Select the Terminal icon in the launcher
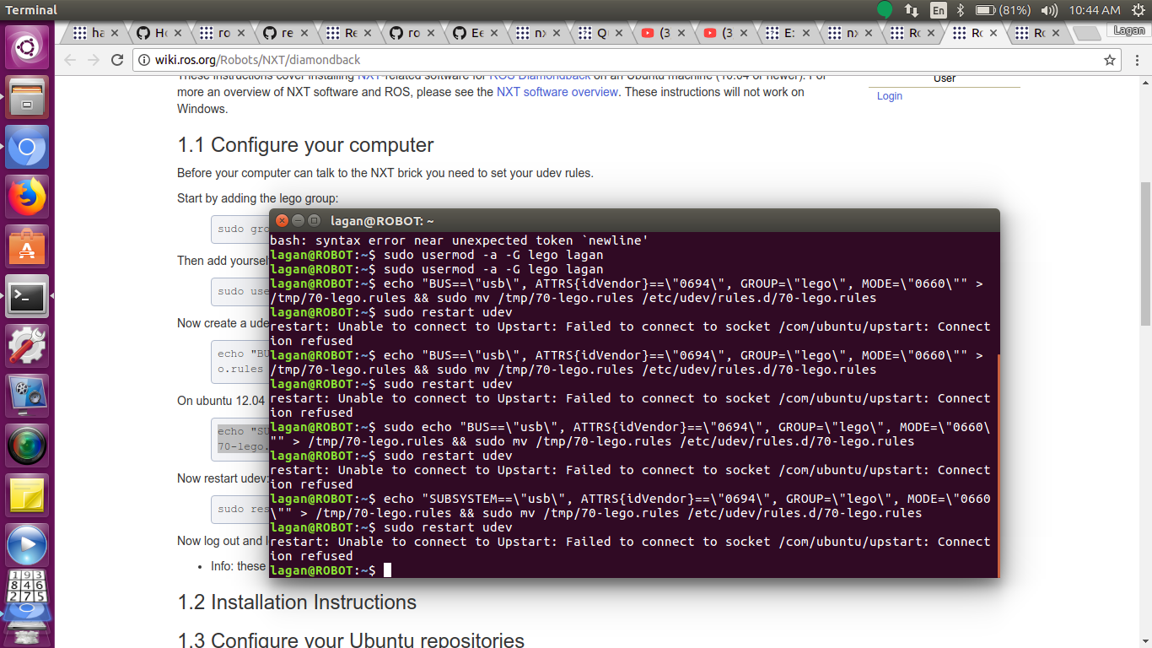This screenshot has width=1152, height=648. point(28,297)
